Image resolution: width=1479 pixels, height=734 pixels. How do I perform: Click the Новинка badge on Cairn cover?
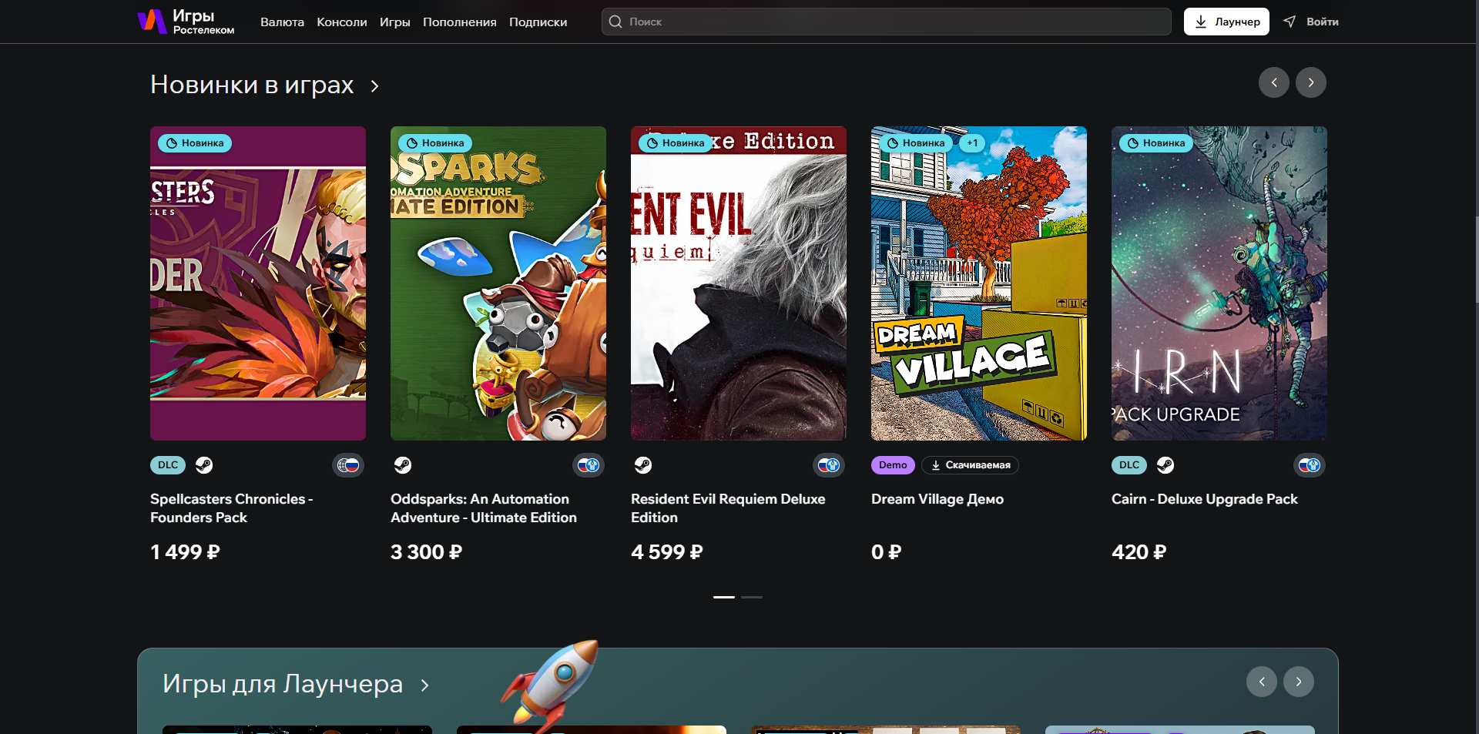click(x=1155, y=143)
